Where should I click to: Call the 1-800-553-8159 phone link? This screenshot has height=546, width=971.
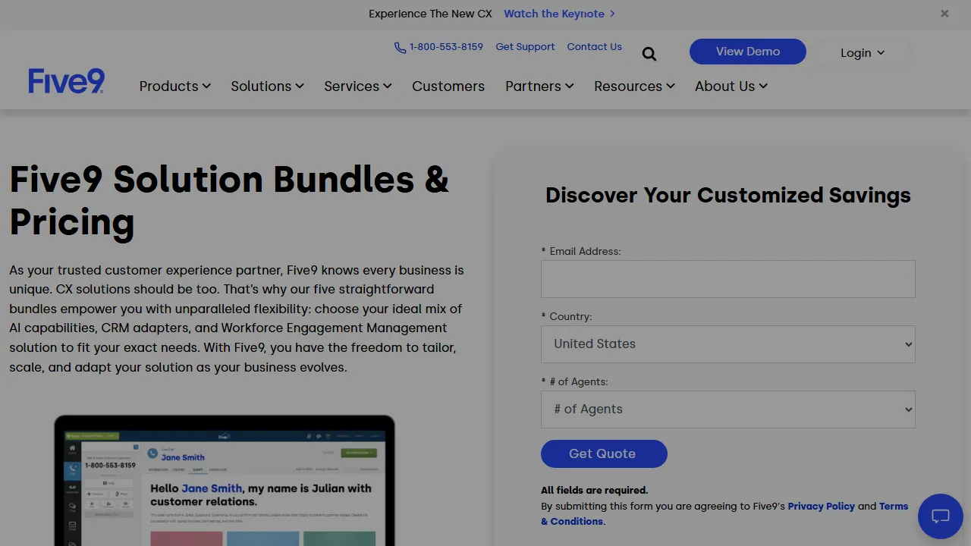438,47
